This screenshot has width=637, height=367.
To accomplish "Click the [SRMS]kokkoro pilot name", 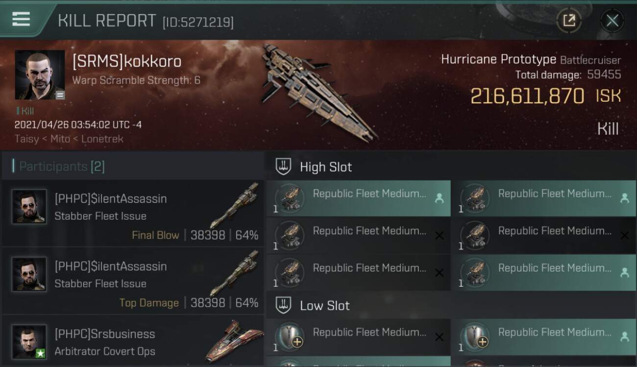I will tap(127, 62).
